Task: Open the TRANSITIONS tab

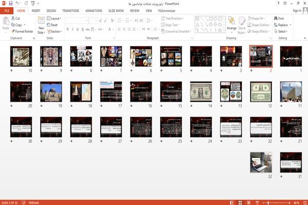Action: [71, 11]
